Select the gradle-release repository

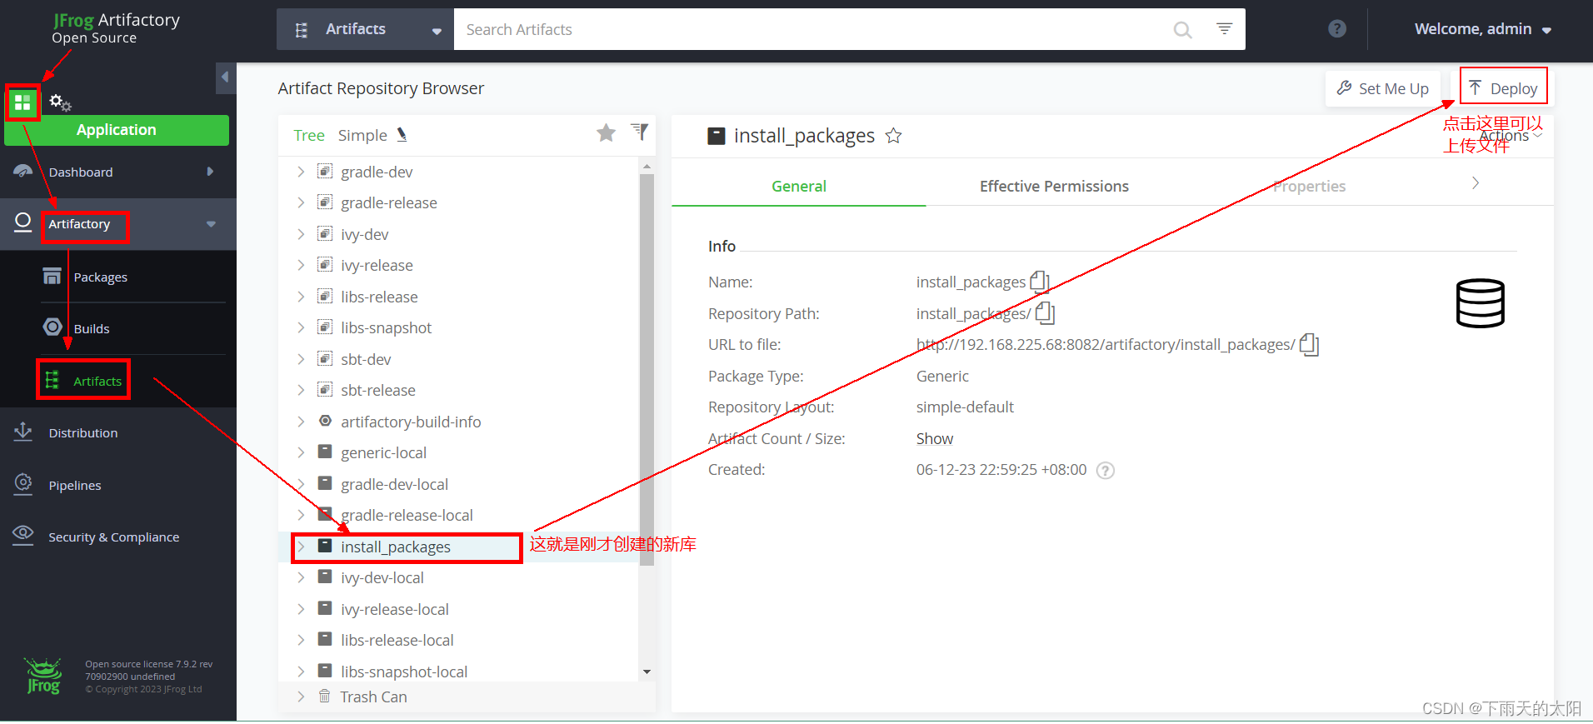point(388,202)
